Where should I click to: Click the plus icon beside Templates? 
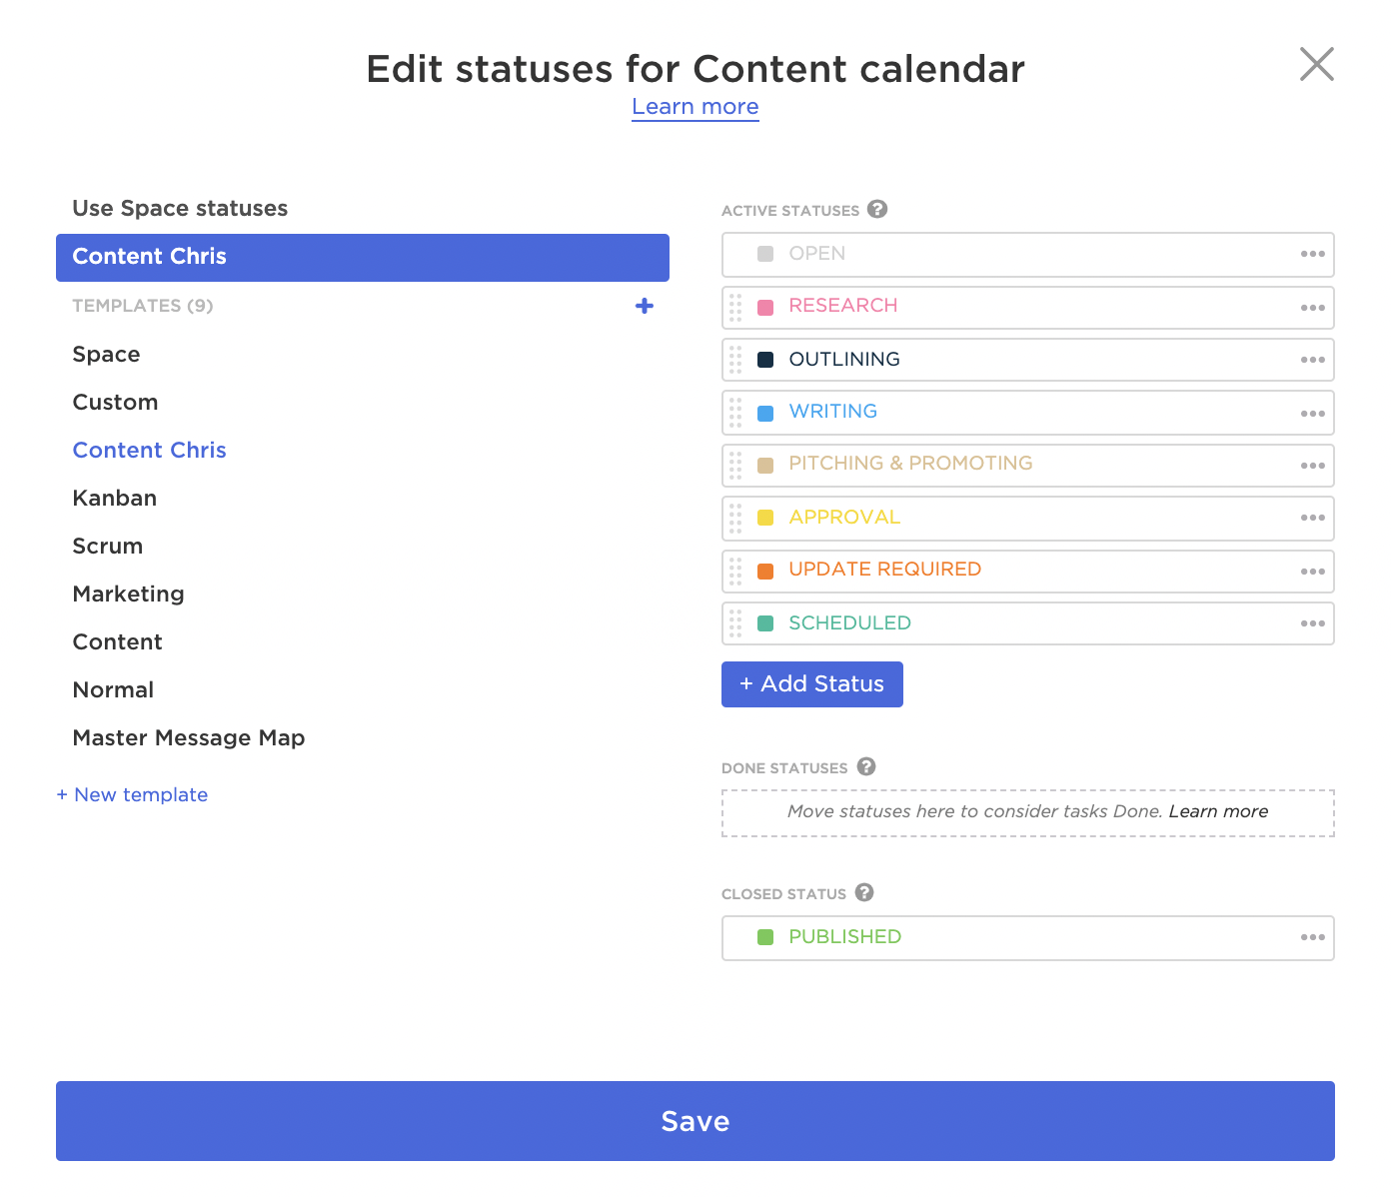645,306
